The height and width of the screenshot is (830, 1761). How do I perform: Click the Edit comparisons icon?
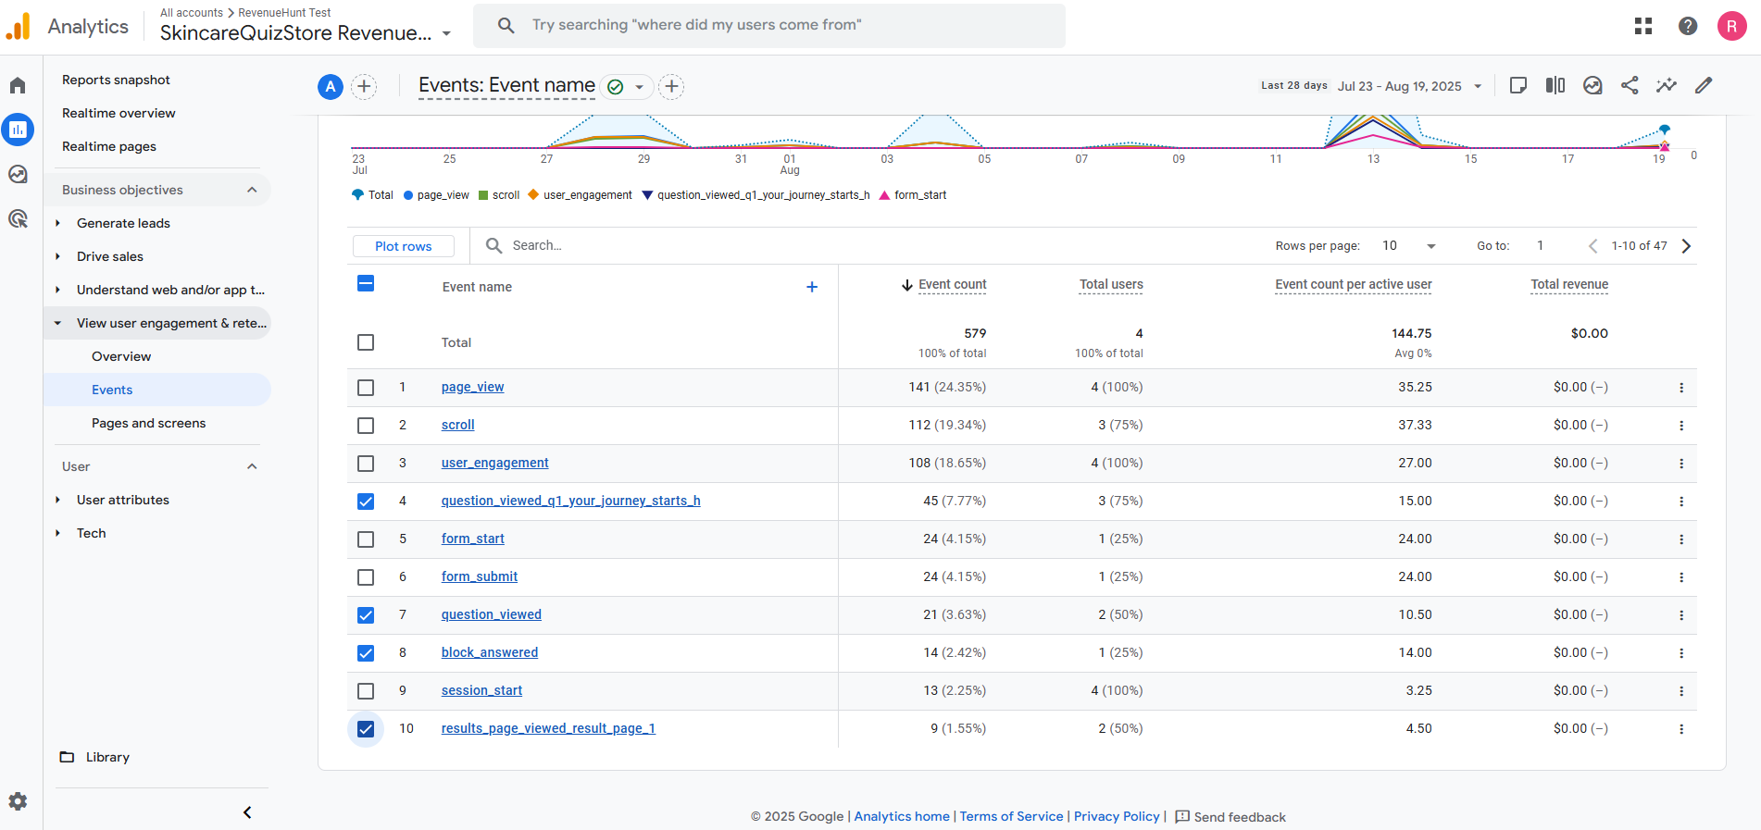[x=1555, y=85]
